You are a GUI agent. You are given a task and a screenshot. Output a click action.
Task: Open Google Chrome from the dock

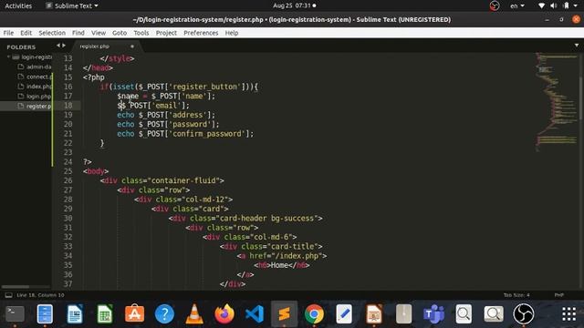(314, 313)
